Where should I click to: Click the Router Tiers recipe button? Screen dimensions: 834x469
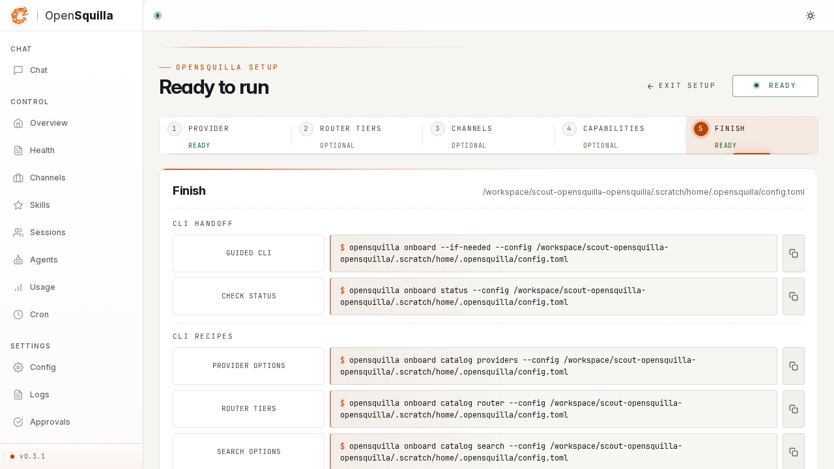click(248, 409)
